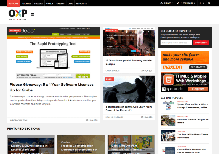Go to the Gallery nav item
The image size is (219, 154).
[x=60, y=4]
